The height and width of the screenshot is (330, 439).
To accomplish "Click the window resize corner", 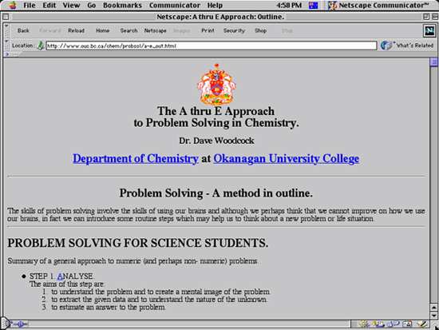I will click(435, 325).
